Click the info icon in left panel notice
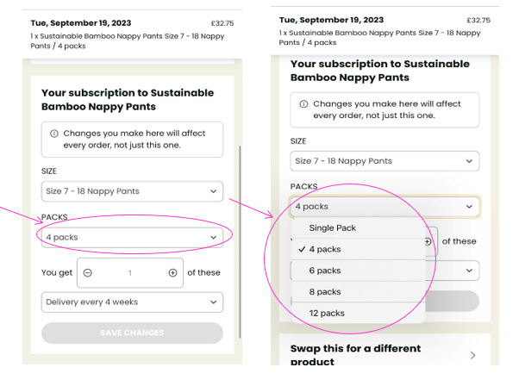The image size is (519, 386). (54, 134)
